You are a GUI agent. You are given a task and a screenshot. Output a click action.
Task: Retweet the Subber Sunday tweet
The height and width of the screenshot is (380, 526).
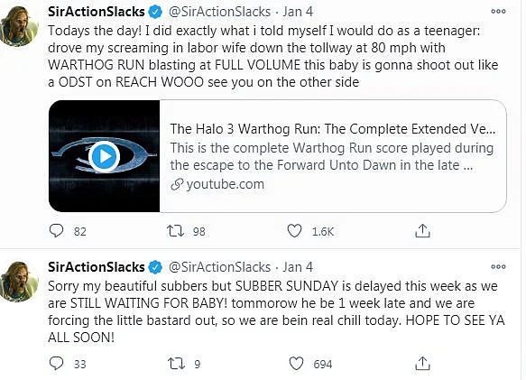[x=176, y=364]
